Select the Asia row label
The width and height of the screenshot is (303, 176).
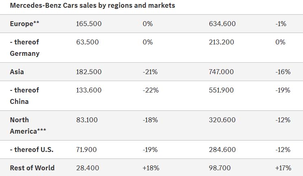pyautogui.click(x=17, y=72)
